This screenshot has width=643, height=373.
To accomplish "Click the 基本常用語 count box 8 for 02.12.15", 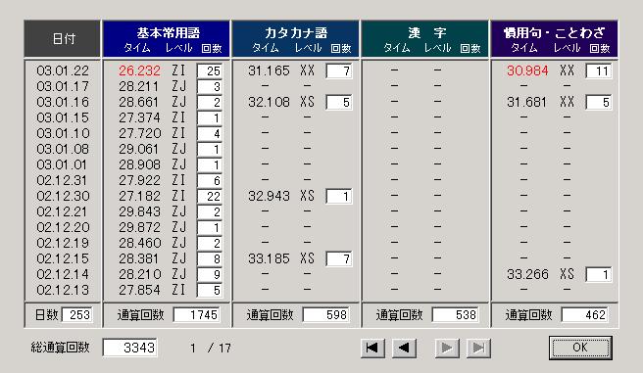I will click(x=210, y=258).
